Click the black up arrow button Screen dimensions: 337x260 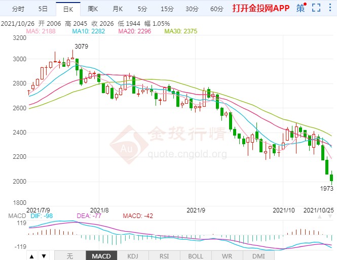(32, 256)
